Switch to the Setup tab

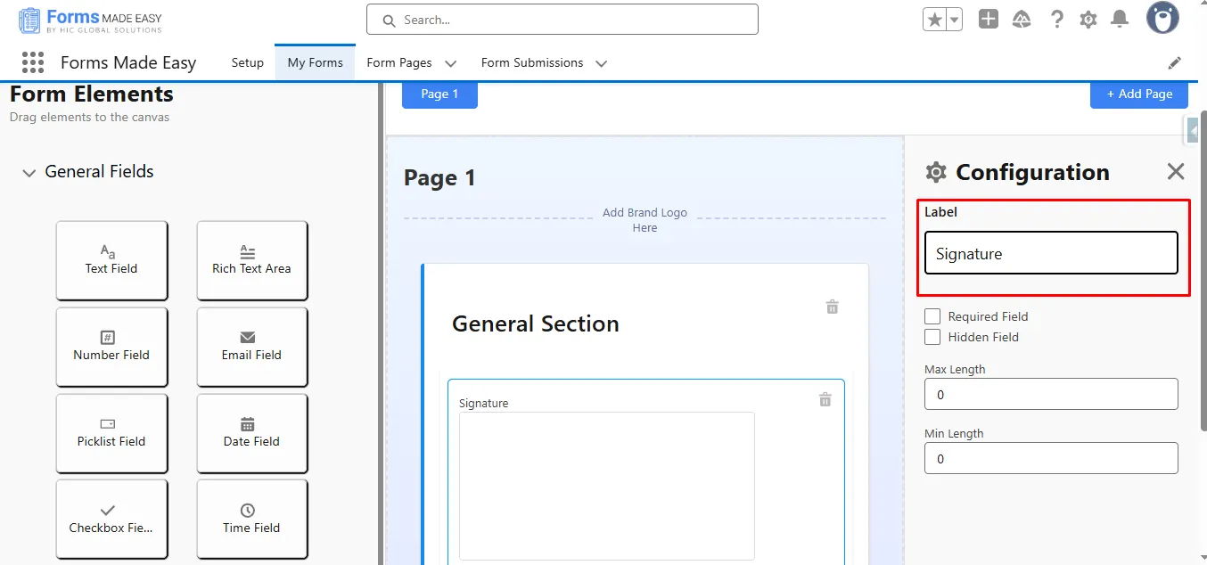(248, 63)
